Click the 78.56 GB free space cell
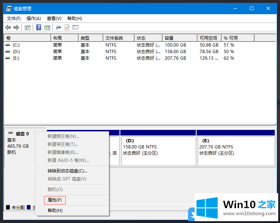The height and width of the screenshot is (223, 280). coord(209,52)
